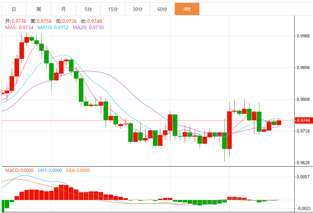Screen dimensions: 313x213
Task: Click the DIFF:0.0000 indicator label
Action: [x=50, y=170]
